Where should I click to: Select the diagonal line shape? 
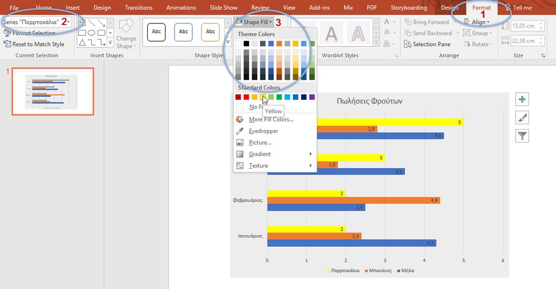[x=91, y=23]
